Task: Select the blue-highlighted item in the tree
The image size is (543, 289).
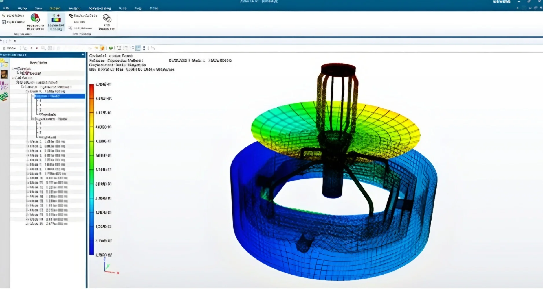Action: point(59,96)
